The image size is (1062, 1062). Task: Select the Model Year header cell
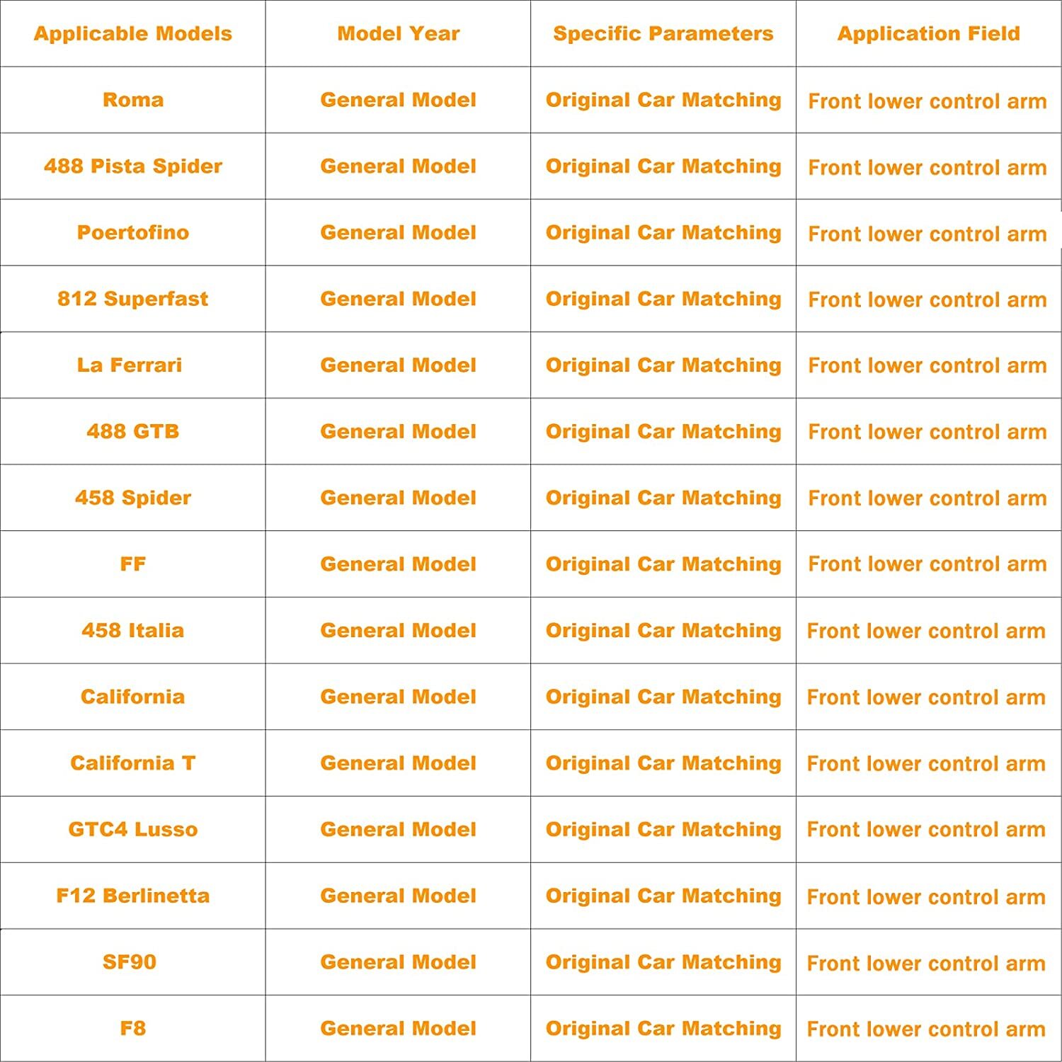[398, 33]
